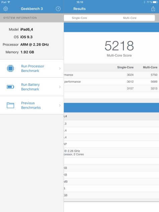Viewport: 159px width, 212px height.
Task: Tap the Results title
Action: (79, 9)
